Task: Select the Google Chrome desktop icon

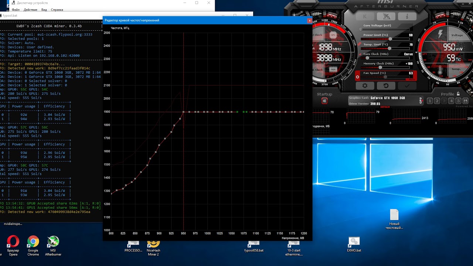Action: pos(33,246)
